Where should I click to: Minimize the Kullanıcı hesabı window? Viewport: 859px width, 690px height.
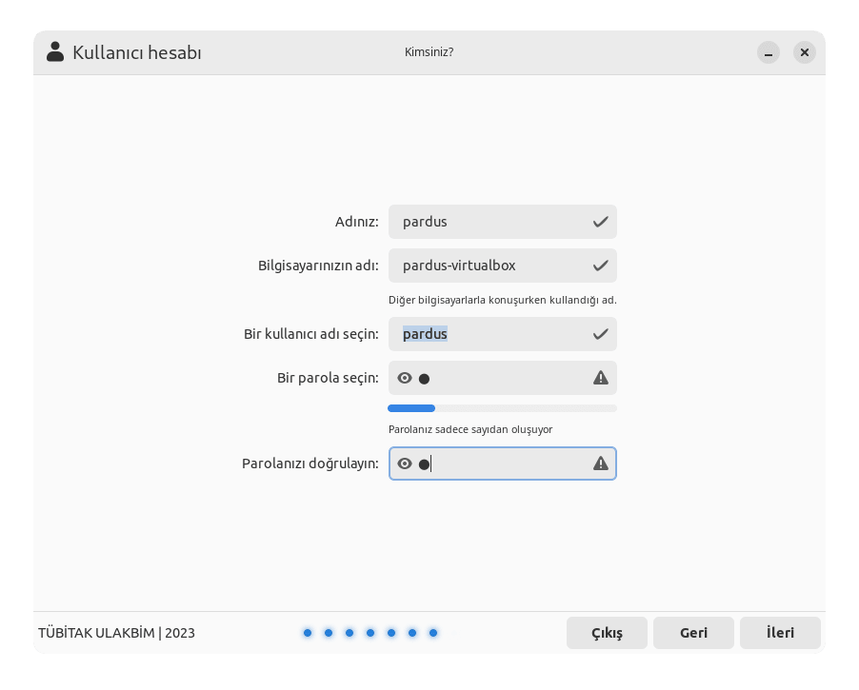coord(769,52)
